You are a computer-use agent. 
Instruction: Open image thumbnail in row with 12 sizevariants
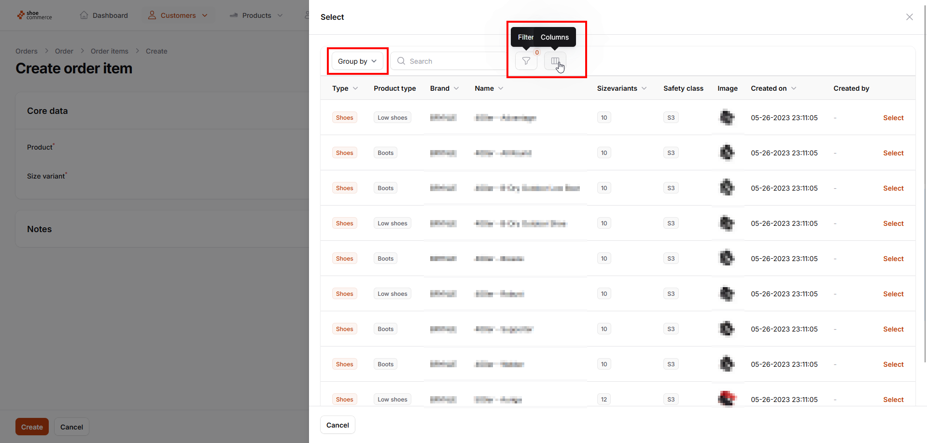tap(727, 399)
